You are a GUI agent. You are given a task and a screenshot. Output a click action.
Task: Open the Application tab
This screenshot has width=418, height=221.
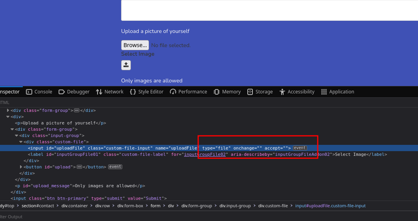click(x=338, y=92)
